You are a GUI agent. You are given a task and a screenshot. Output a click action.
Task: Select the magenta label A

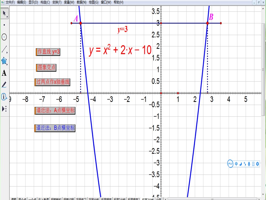click(x=76, y=19)
